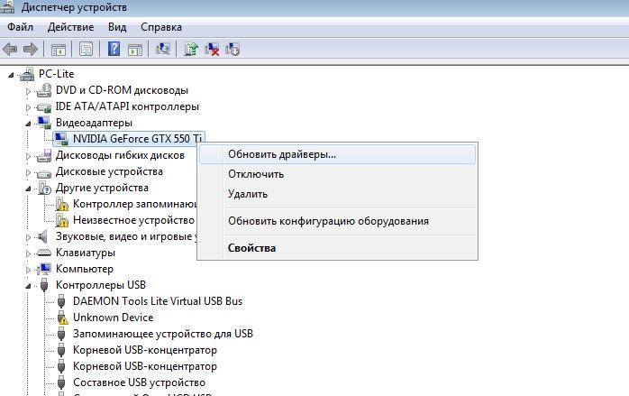The width and height of the screenshot is (629, 396).
Task: Select the Контроллеры USB label
Action: (x=101, y=285)
